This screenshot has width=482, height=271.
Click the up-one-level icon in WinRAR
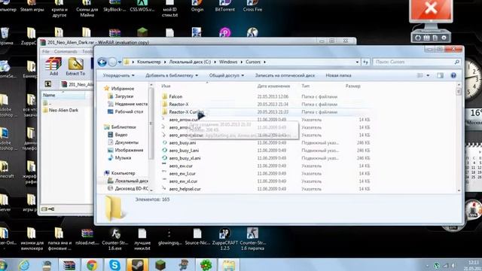(x=48, y=84)
